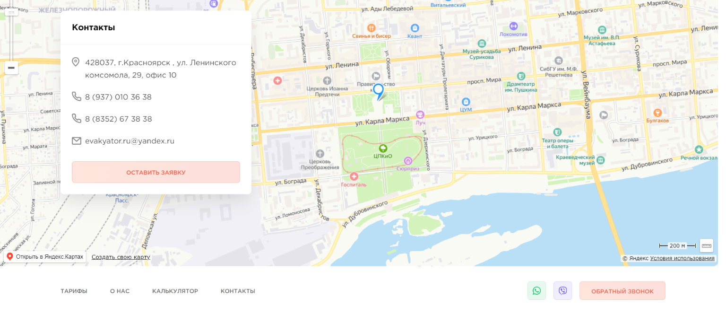Image resolution: width=726 pixels, height=315 pixels.
Task: Click Музей им. В.П. Астафьева icon
Action: 602,29
